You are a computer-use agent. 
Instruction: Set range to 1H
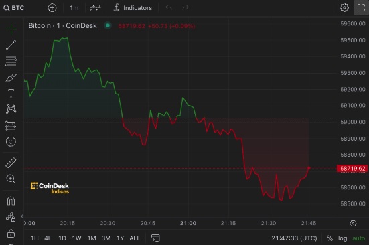tap(35, 238)
